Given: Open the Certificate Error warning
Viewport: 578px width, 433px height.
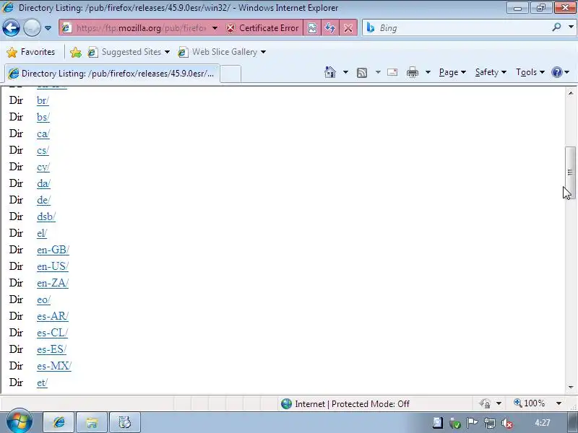Looking at the screenshot, I should click(262, 28).
